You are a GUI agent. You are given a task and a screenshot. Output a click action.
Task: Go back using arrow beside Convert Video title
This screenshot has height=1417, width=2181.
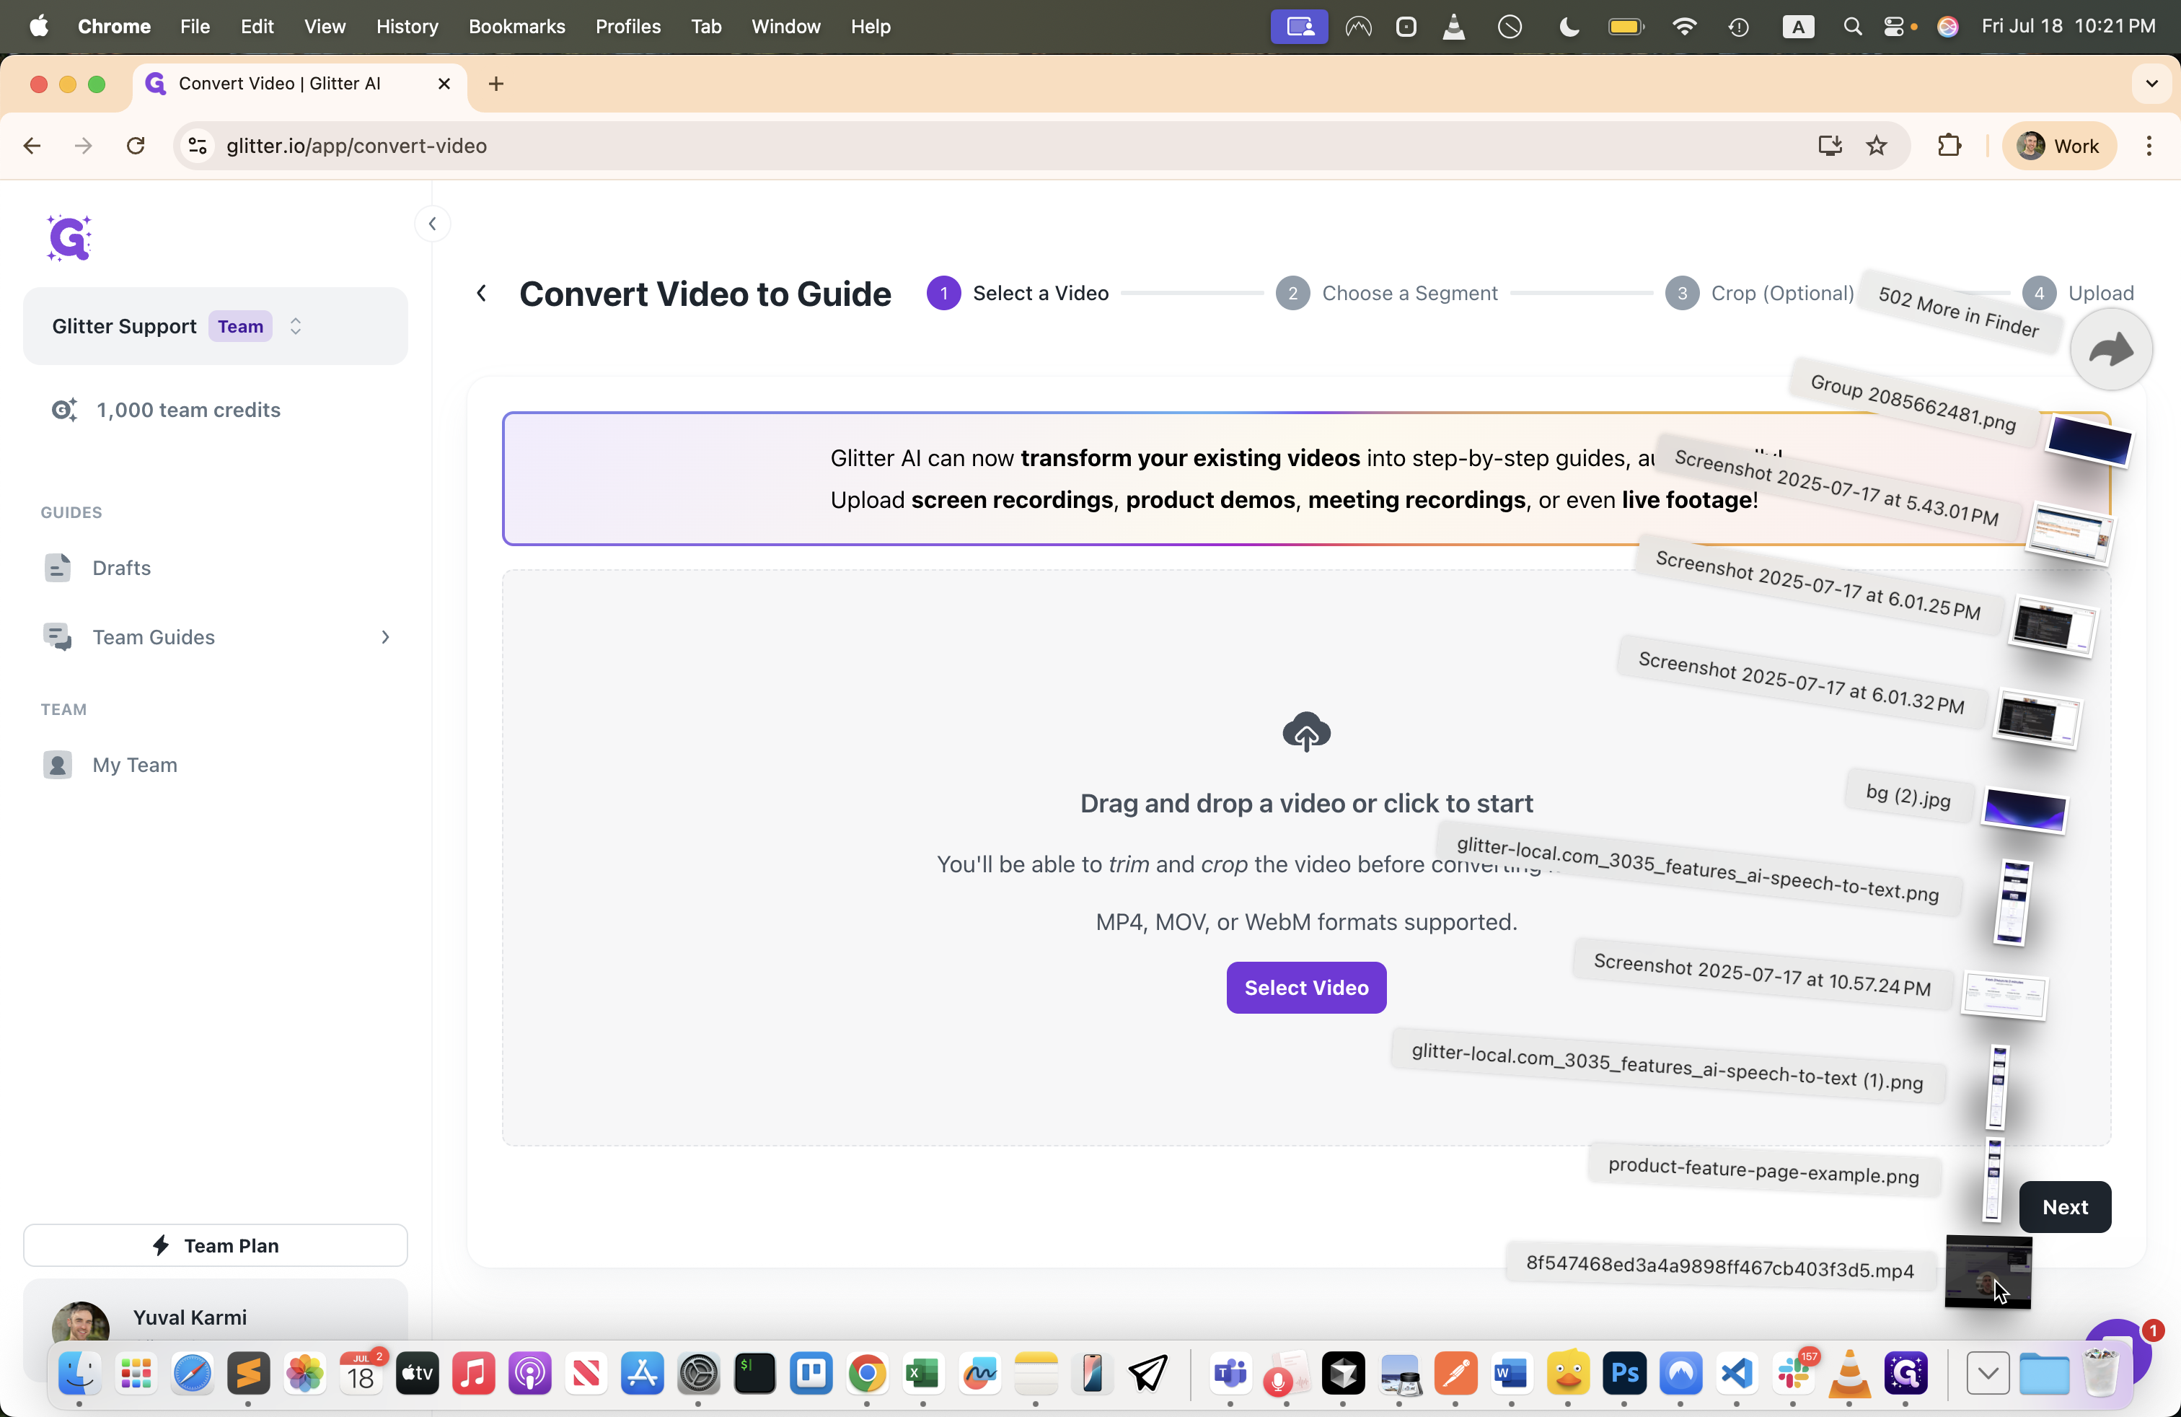[x=482, y=294]
